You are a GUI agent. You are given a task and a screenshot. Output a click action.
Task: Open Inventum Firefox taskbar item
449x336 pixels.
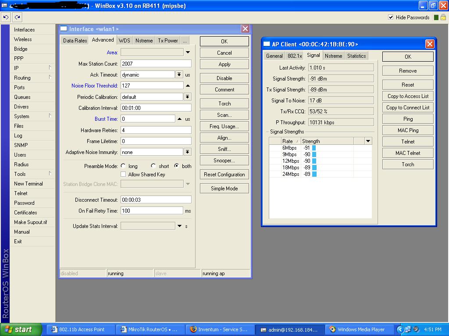coord(219,329)
